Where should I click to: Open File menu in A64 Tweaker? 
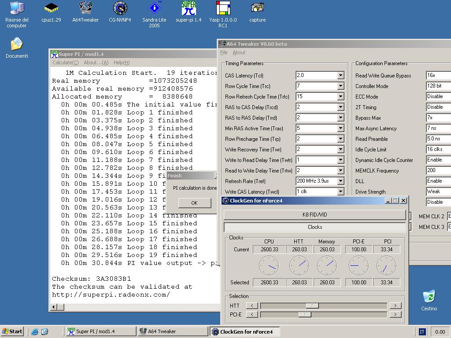click(x=224, y=52)
